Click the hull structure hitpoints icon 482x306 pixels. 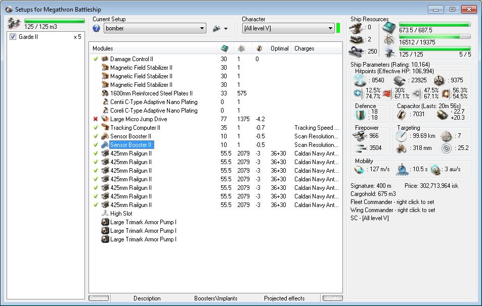pyautogui.click(x=439, y=80)
